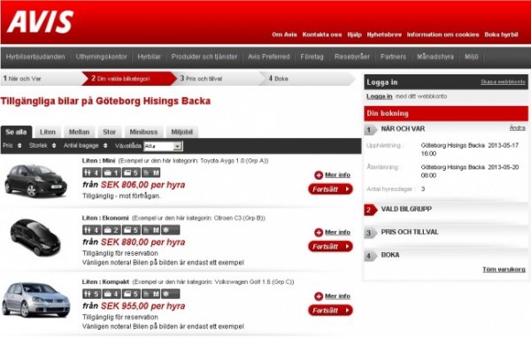Click the plus icon beside Mini Mer info
531x338 pixels.
coord(319,175)
